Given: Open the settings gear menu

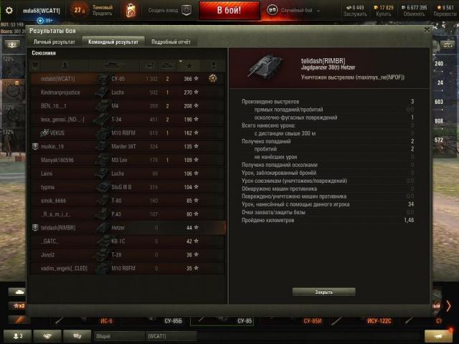Looking at the screenshot, I should 9,11.
